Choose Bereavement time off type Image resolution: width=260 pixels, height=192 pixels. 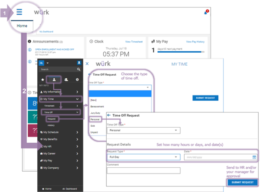pyautogui.click(x=97, y=106)
